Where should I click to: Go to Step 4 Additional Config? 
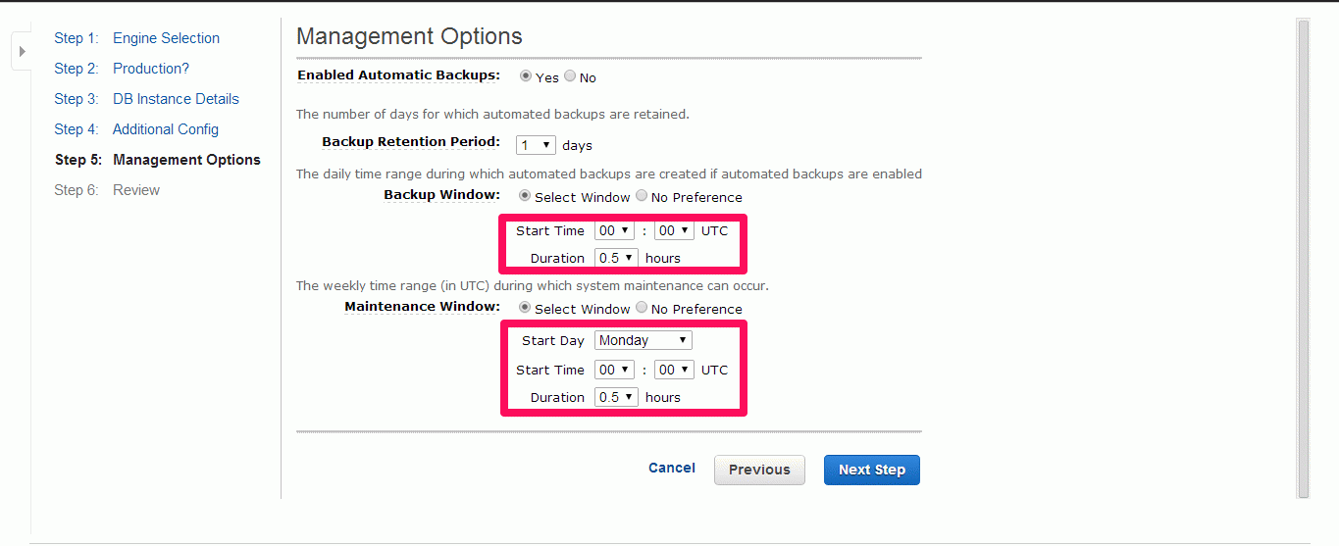[x=136, y=129]
